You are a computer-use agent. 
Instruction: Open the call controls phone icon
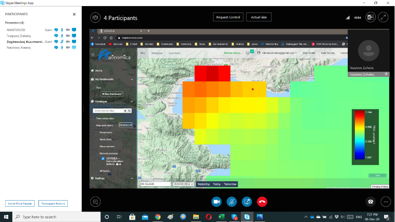pos(371,201)
